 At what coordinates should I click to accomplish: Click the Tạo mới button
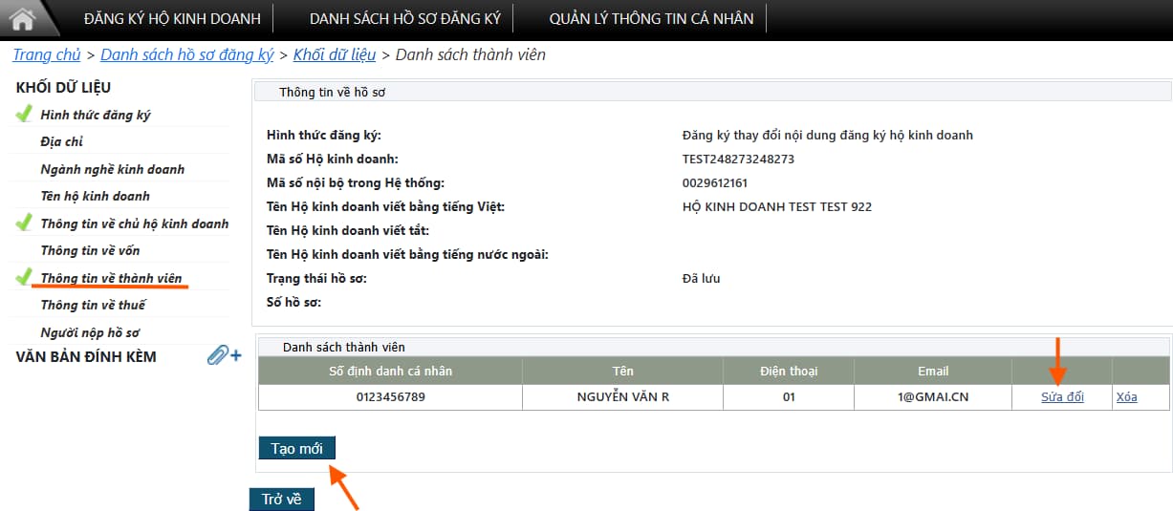click(296, 449)
